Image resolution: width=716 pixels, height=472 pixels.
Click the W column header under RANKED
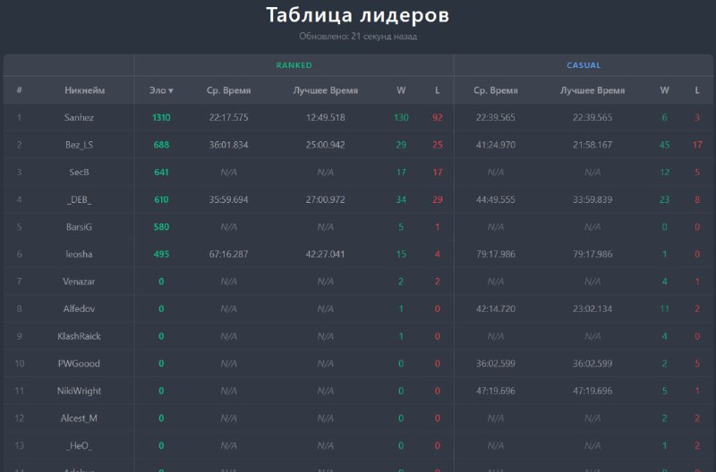coord(401,90)
